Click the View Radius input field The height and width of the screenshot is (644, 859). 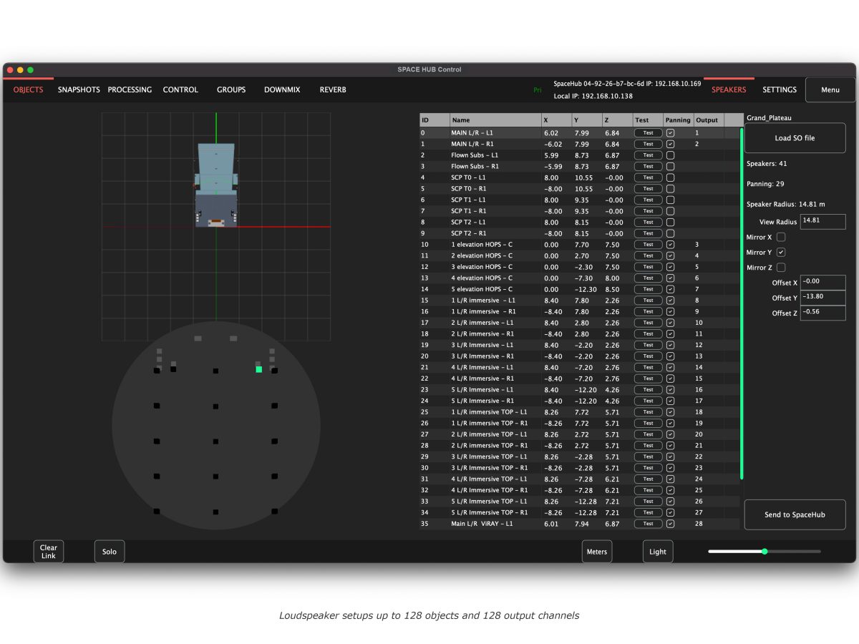pos(822,222)
